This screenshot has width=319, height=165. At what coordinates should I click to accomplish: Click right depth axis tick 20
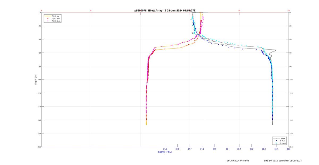tap(291, 26)
